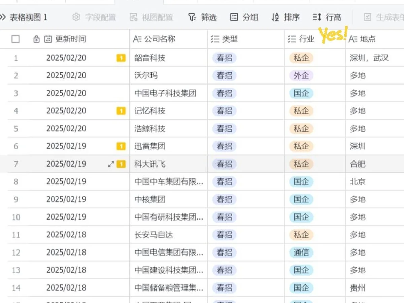The image size is (404, 303).
Task: Click the 春招 tag in 韶音科技 row
Action: (224, 58)
